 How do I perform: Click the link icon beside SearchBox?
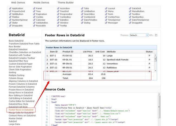tap(82, 14)
